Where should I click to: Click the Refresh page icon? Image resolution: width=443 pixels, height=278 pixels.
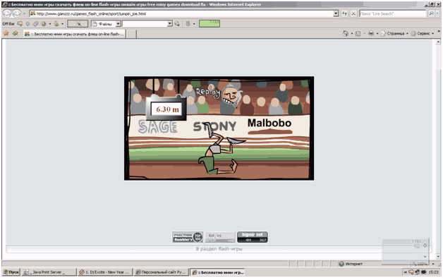pyautogui.click(x=344, y=13)
